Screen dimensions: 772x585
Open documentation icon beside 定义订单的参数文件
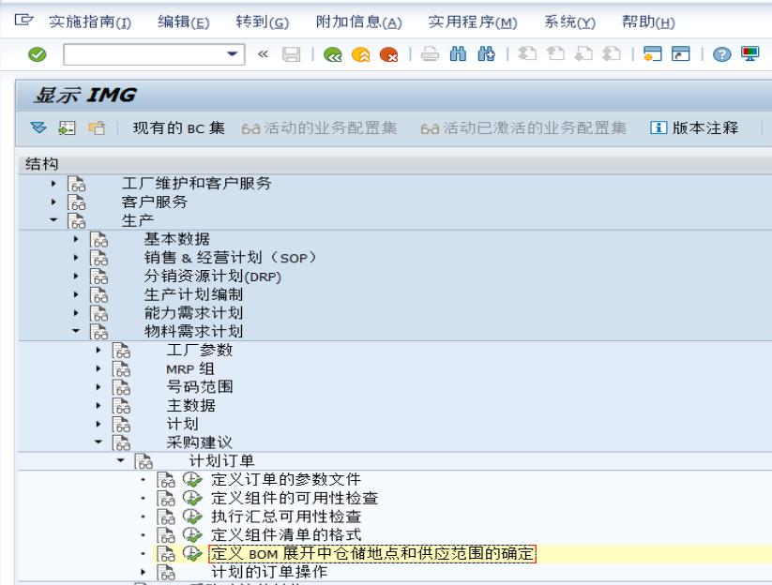(166, 480)
